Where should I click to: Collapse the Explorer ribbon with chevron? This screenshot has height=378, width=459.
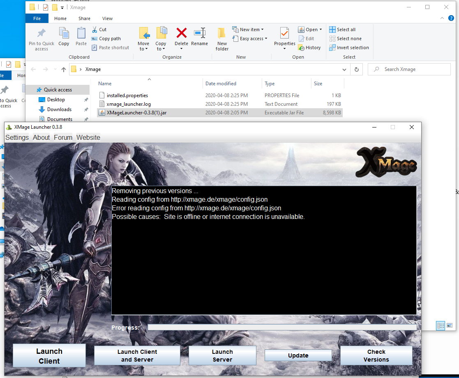(x=442, y=18)
